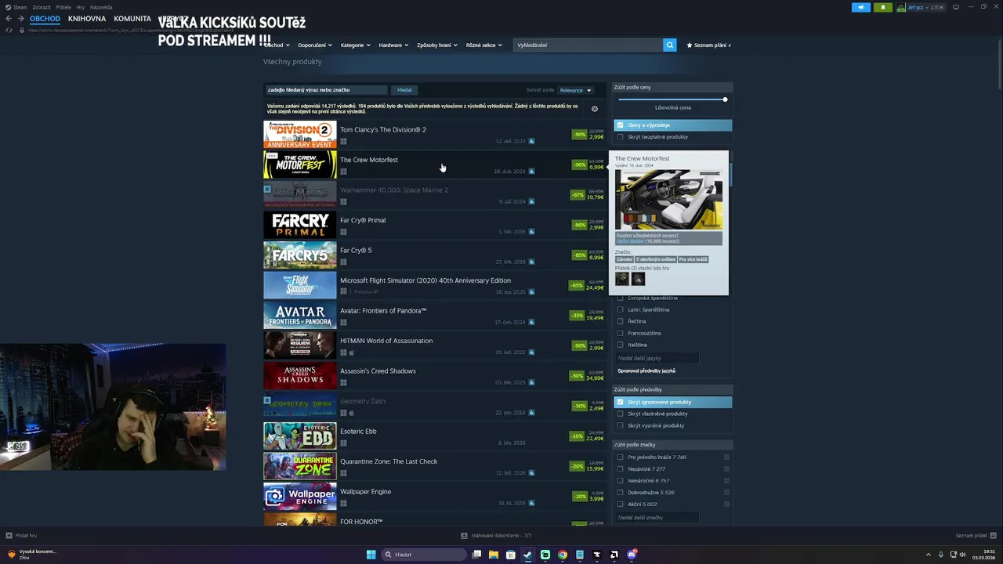Check Francouzština language filter
The height and width of the screenshot is (564, 1003).
click(x=620, y=333)
